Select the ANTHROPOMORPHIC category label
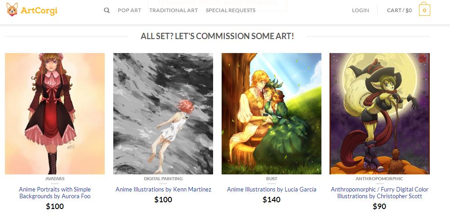450x218 pixels. point(379,178)
